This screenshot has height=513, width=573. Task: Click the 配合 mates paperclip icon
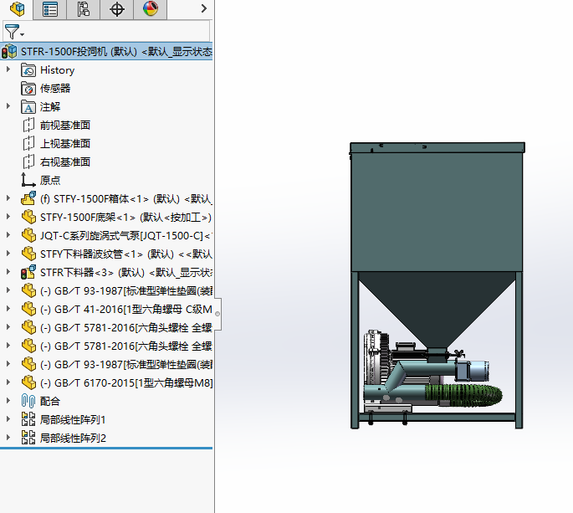pos(28,401)
